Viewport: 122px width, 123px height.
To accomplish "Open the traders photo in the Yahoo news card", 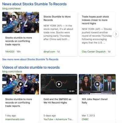I will [21, 22].
